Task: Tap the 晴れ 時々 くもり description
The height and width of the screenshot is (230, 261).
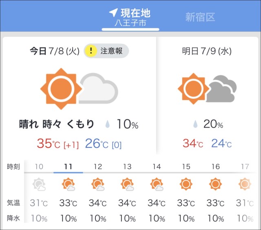Action: click(57, 124)
